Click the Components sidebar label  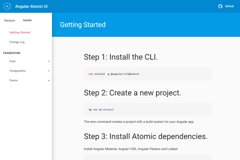click(x=18, y=71)
